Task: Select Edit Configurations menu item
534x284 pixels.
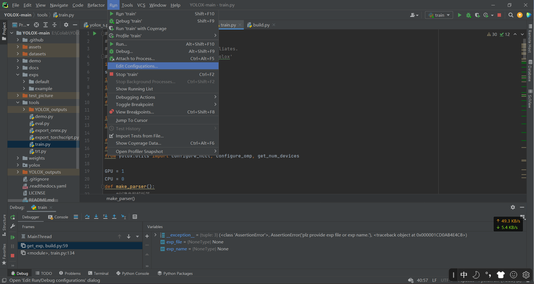Action: point(163,66)
